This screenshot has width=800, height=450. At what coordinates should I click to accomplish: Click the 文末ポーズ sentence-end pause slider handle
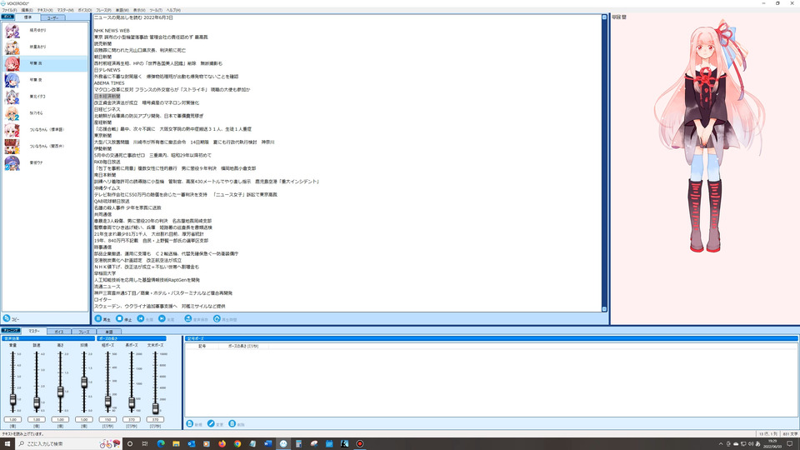(x=155, y=407)
